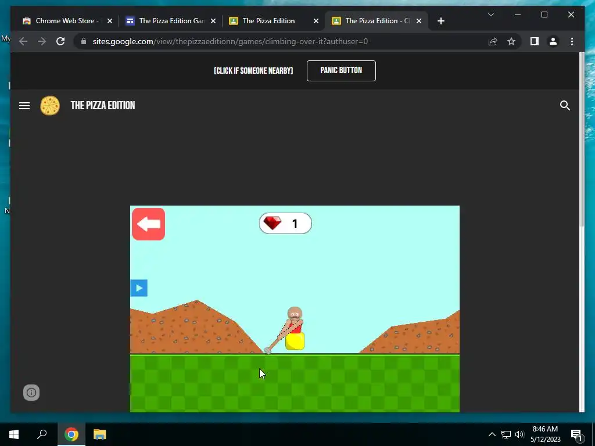Go forward in Chrome history
This screenshot has width=595, height=446.
(x=42, y=41)
